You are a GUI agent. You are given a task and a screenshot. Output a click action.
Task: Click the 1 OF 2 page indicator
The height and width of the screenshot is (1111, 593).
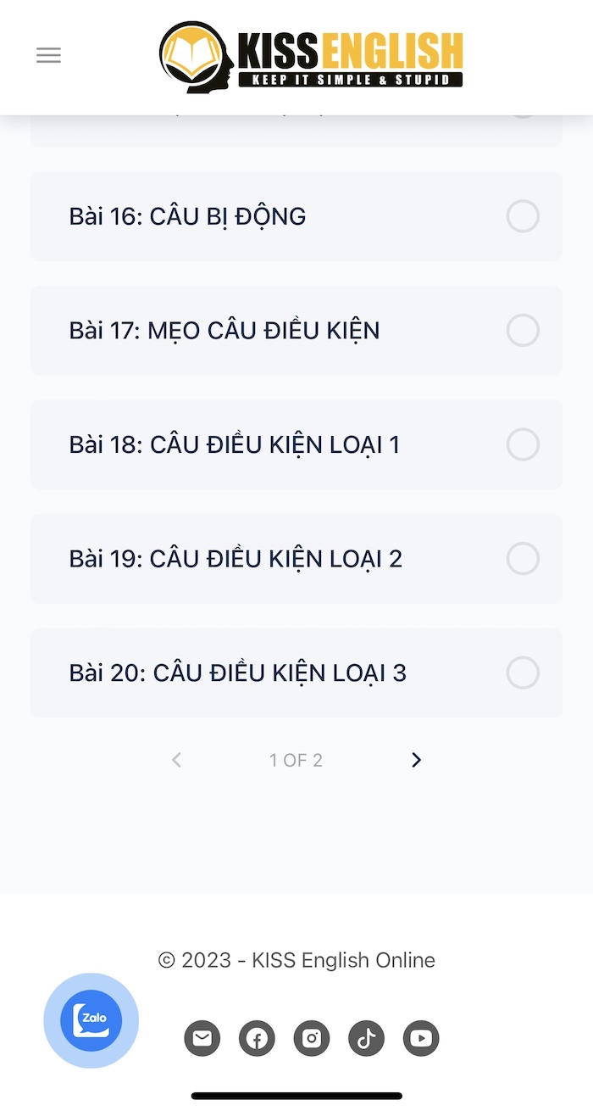[x=296, y=760]
